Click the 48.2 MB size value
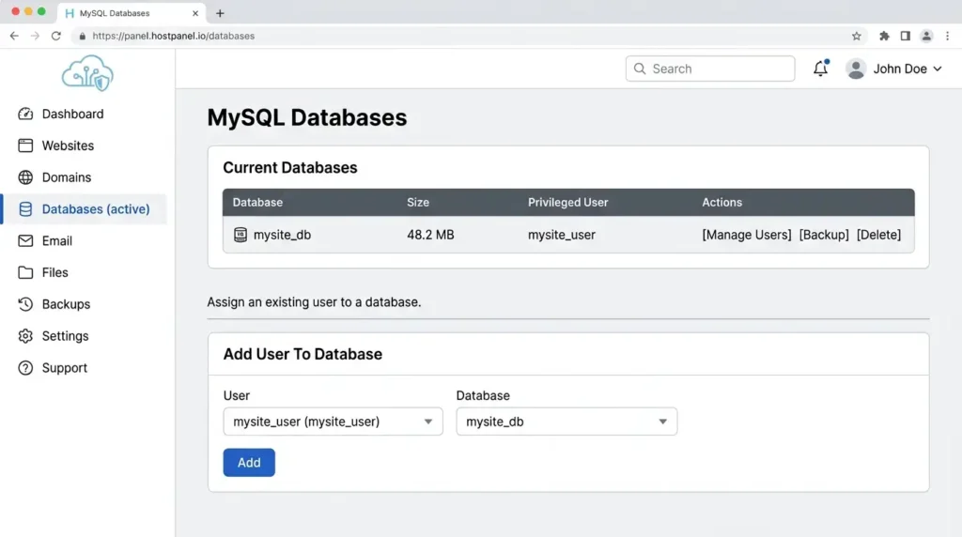This screenshot has height=537, width=962. point(430,235)
